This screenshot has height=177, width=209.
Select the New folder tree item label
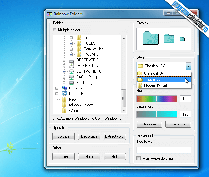pyautogui.click(x=73, y=99)
